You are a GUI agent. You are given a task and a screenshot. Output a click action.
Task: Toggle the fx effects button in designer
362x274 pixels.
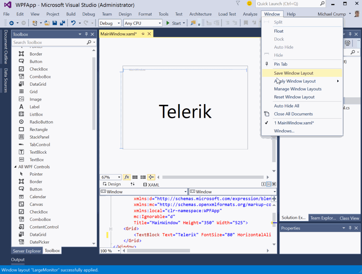point(127,177)
